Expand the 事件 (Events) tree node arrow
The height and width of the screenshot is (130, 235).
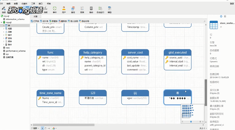(x=4, y=35)
